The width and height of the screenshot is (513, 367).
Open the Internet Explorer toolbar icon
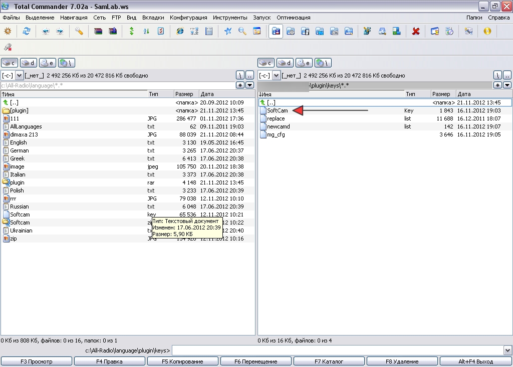[x=180, y=31]
